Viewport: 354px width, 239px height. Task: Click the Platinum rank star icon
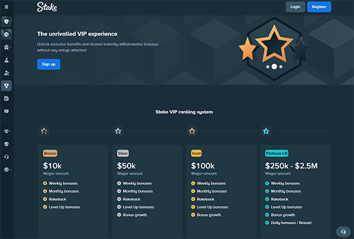tap(266, 131)
